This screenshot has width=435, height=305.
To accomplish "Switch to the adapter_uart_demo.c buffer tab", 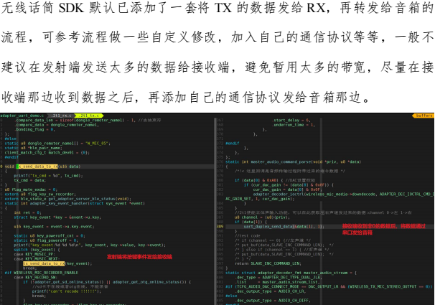I will [x=22, y=116].
